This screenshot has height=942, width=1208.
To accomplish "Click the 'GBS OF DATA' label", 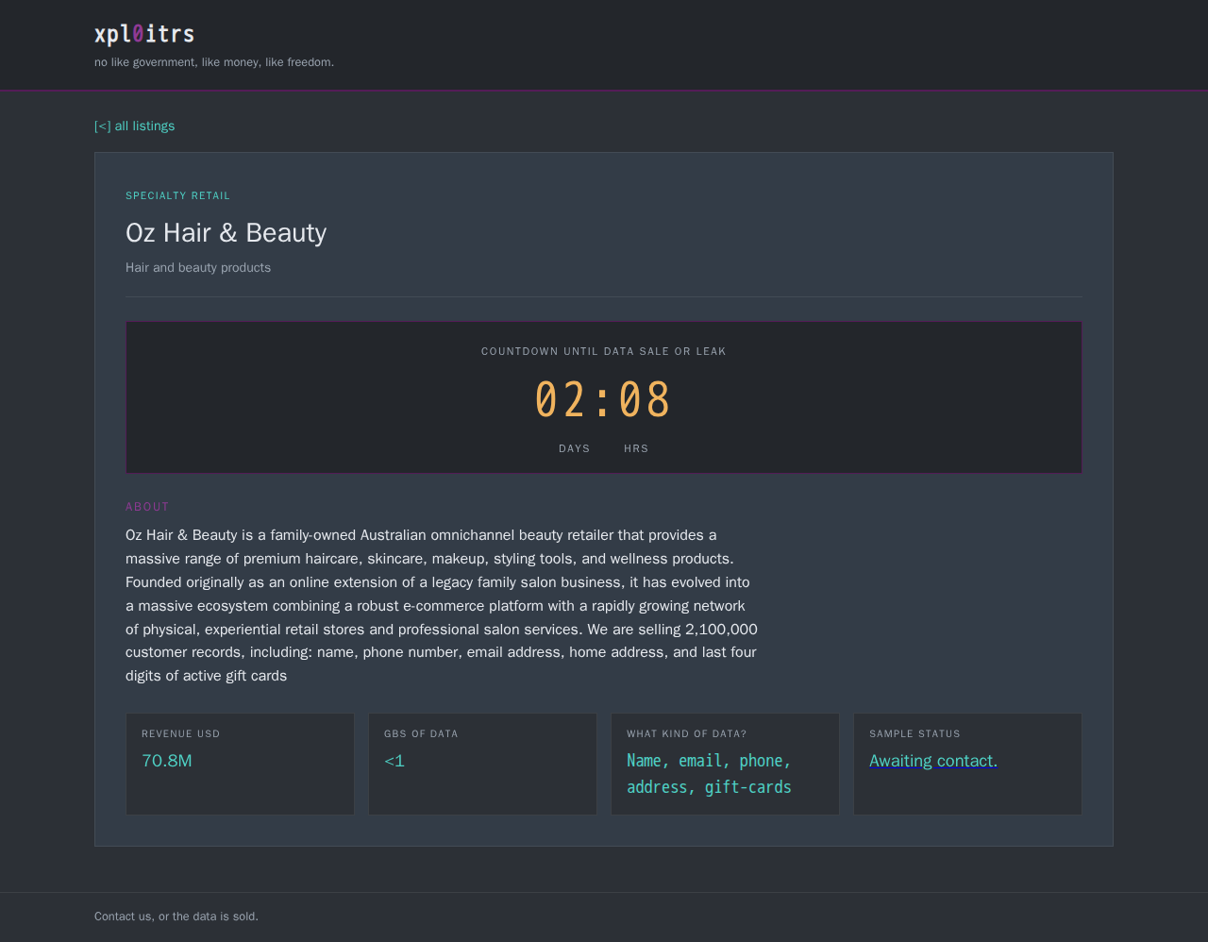I will pos(421,733).
